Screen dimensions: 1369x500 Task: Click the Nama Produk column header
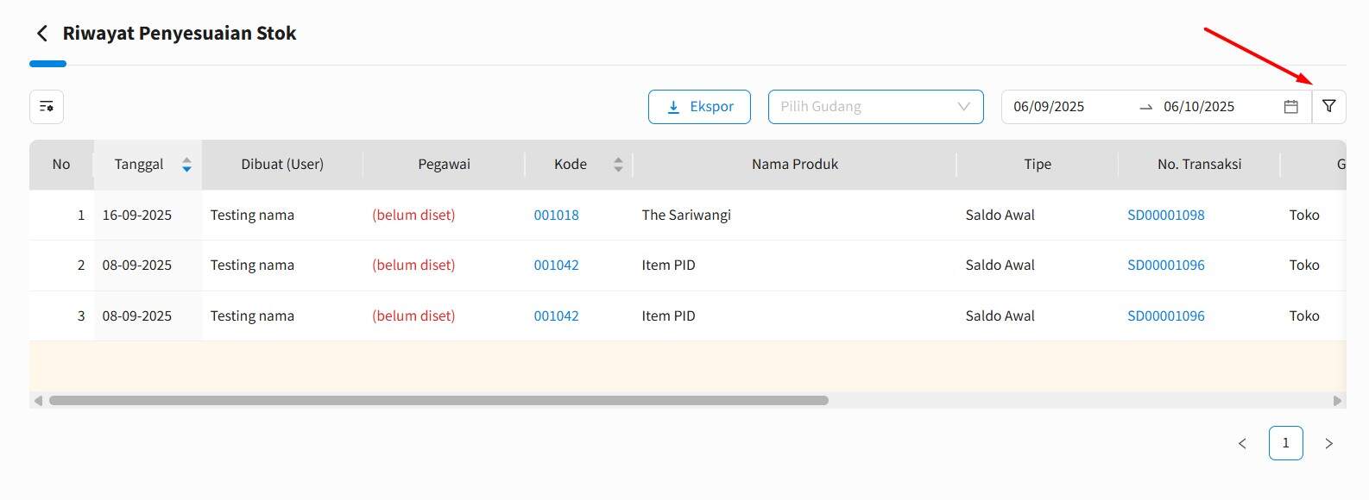(x=794, y=165)
